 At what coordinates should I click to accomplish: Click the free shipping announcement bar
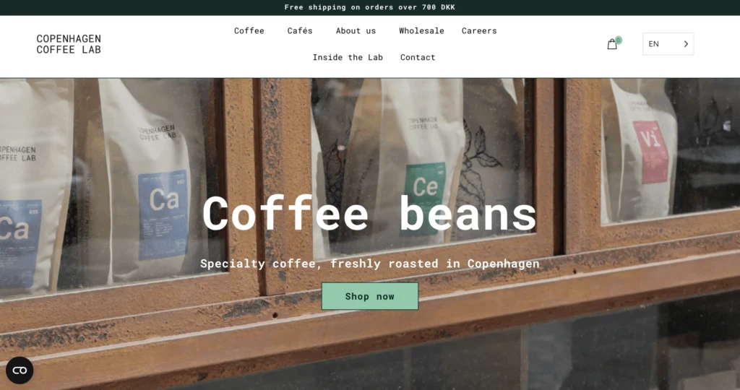(x=370, y=7)
